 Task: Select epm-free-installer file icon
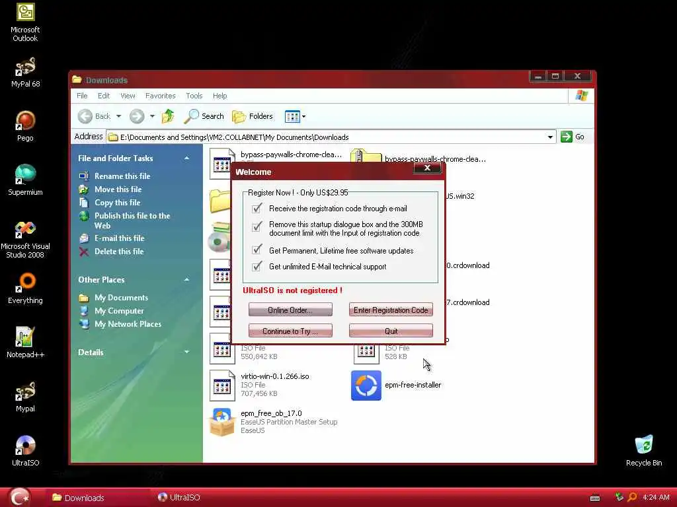(366, 385)
